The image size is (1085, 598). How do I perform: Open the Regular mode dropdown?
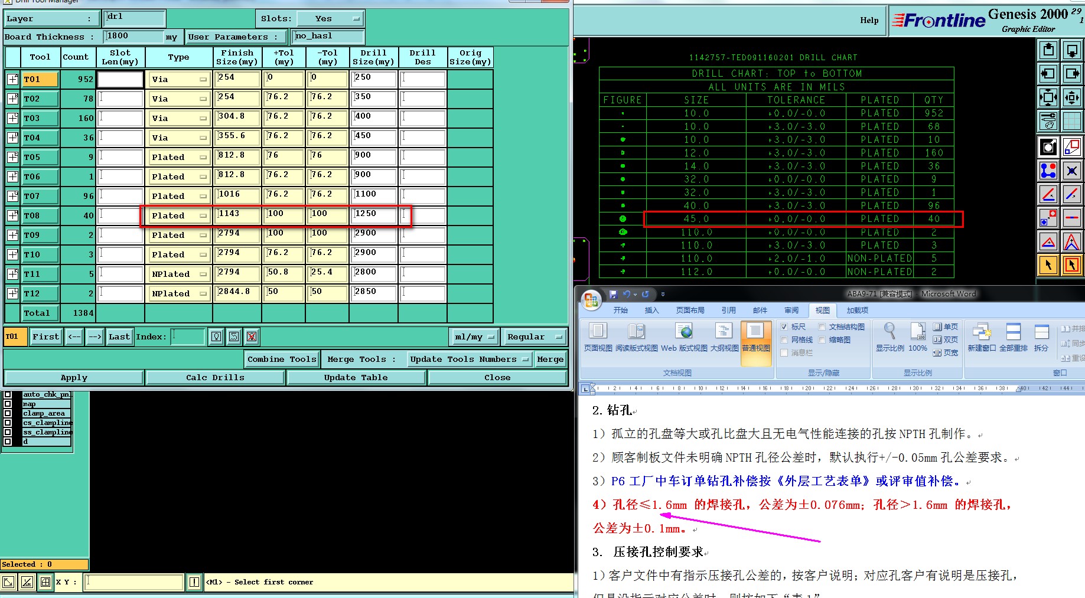[534, 336]
